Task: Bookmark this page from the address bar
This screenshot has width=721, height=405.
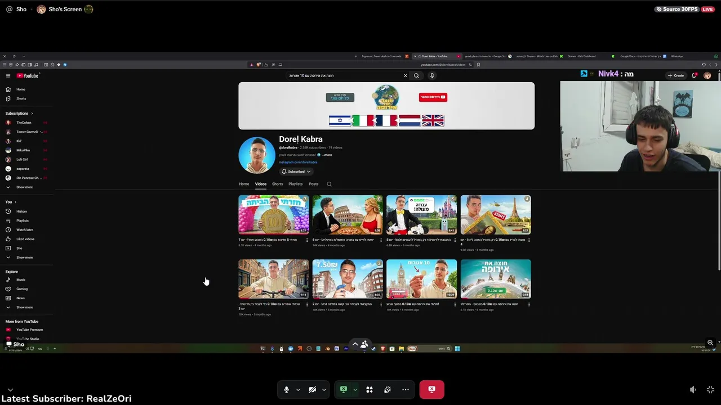Action: (478, 65)
